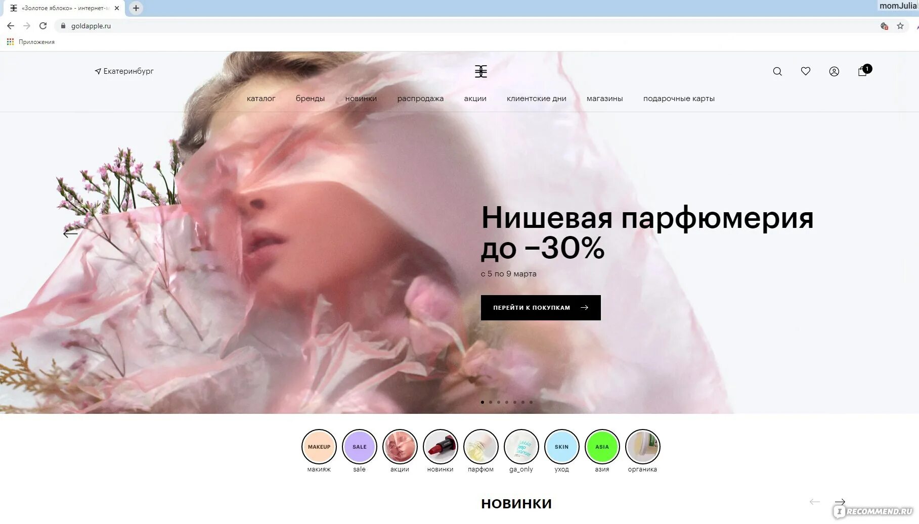919x524 pixels.
Task: Close the Золотое яблоко browser tab
Action: pos(117,8)
